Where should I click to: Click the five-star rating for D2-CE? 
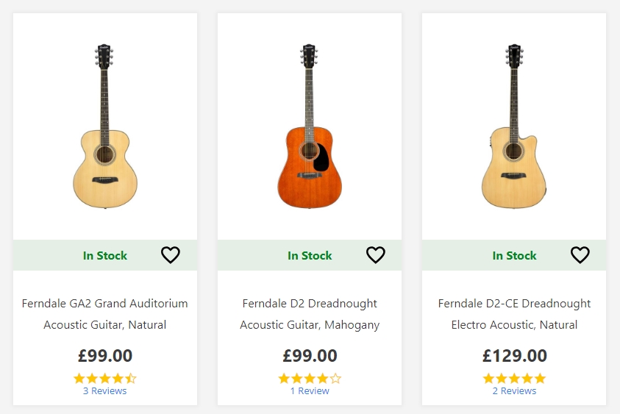tap(514, 379)
